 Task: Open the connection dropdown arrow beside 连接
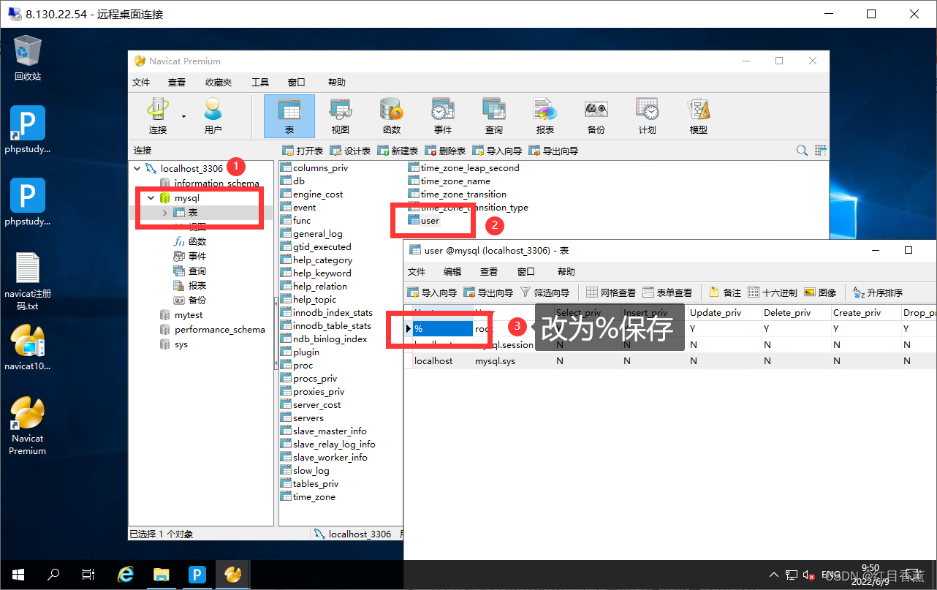tap(184, 116)
